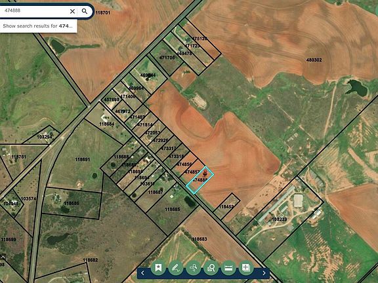Click inside the parcel search field
The height and width of the screenshot is (283, 378).
coord(33,10)
